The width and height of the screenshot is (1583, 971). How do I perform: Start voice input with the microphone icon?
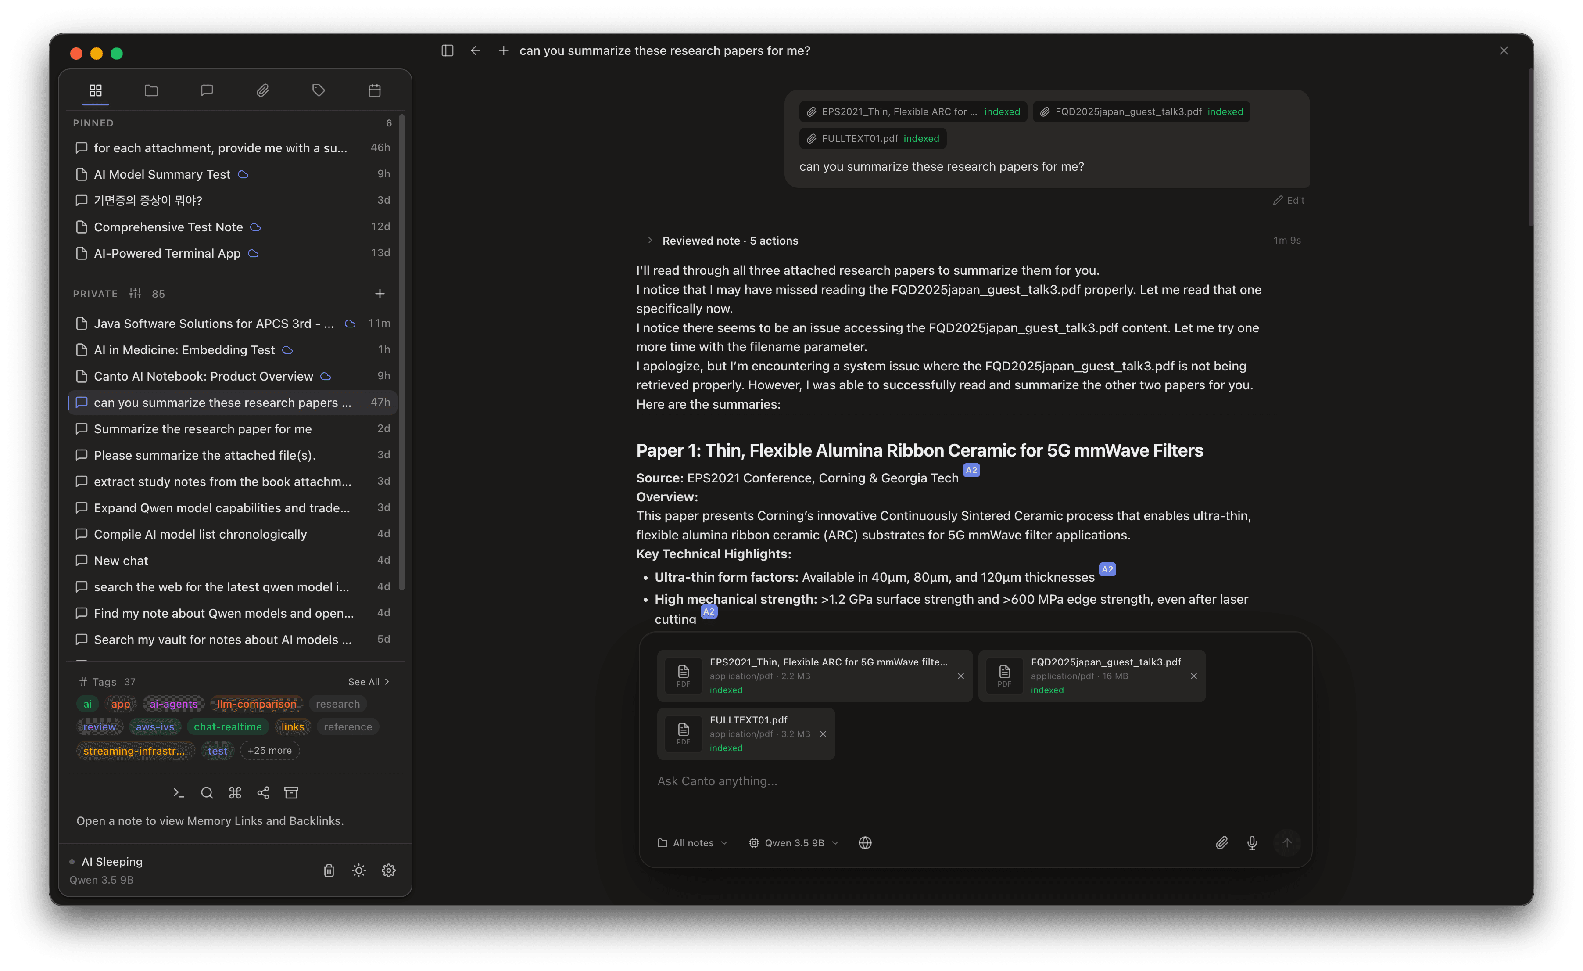tap(1252, 842)
